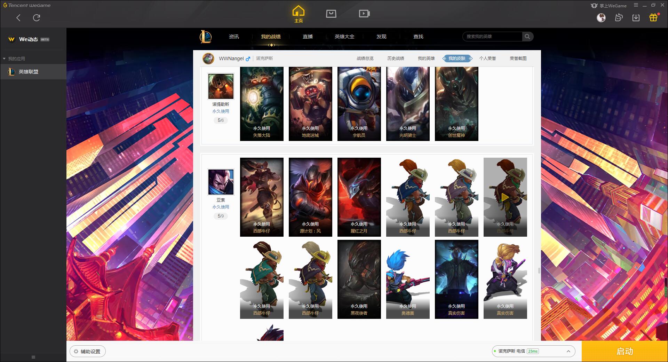Click the 23ms latency indicator

coord(533,351)
